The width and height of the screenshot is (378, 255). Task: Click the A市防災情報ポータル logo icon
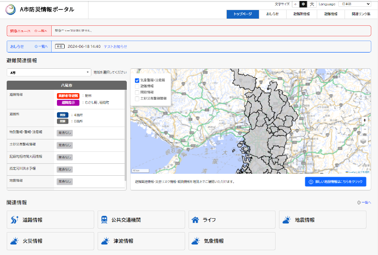(10, 9)
